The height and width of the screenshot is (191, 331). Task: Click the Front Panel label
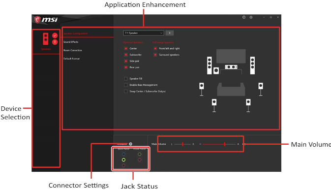coord(139,149)
